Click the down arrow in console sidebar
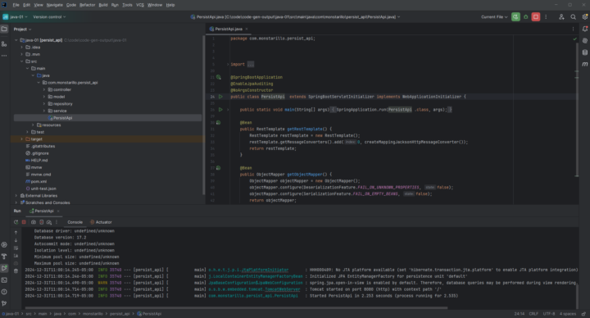Image resolution: width=590 pixels, height=318 pixels. (x=16, y=240)
